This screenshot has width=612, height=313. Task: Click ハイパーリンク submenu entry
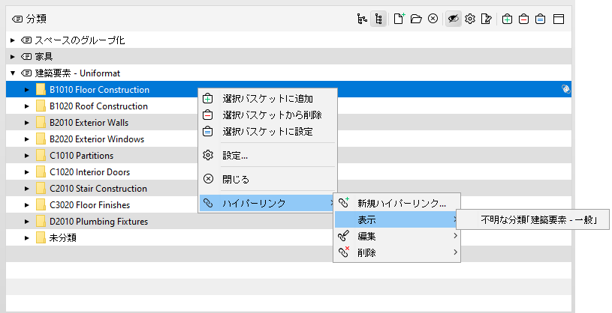[x=267, y=203]
